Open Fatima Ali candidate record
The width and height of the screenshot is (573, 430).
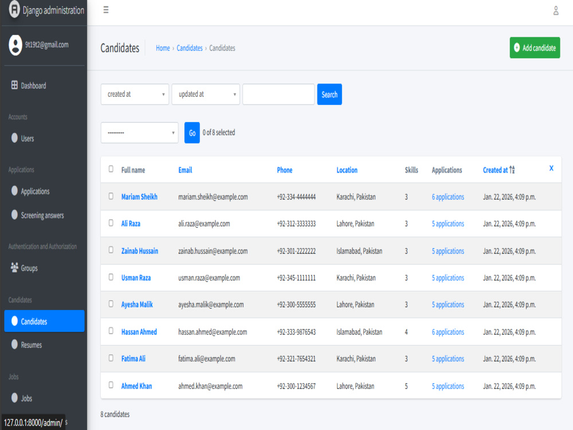[x=134, y=358]
